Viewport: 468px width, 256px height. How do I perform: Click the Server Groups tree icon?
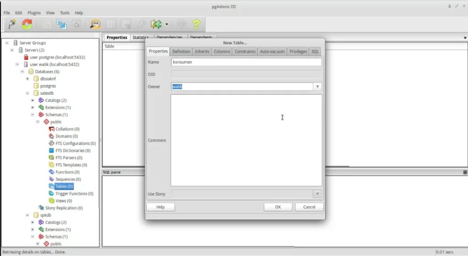coord(16,43)
